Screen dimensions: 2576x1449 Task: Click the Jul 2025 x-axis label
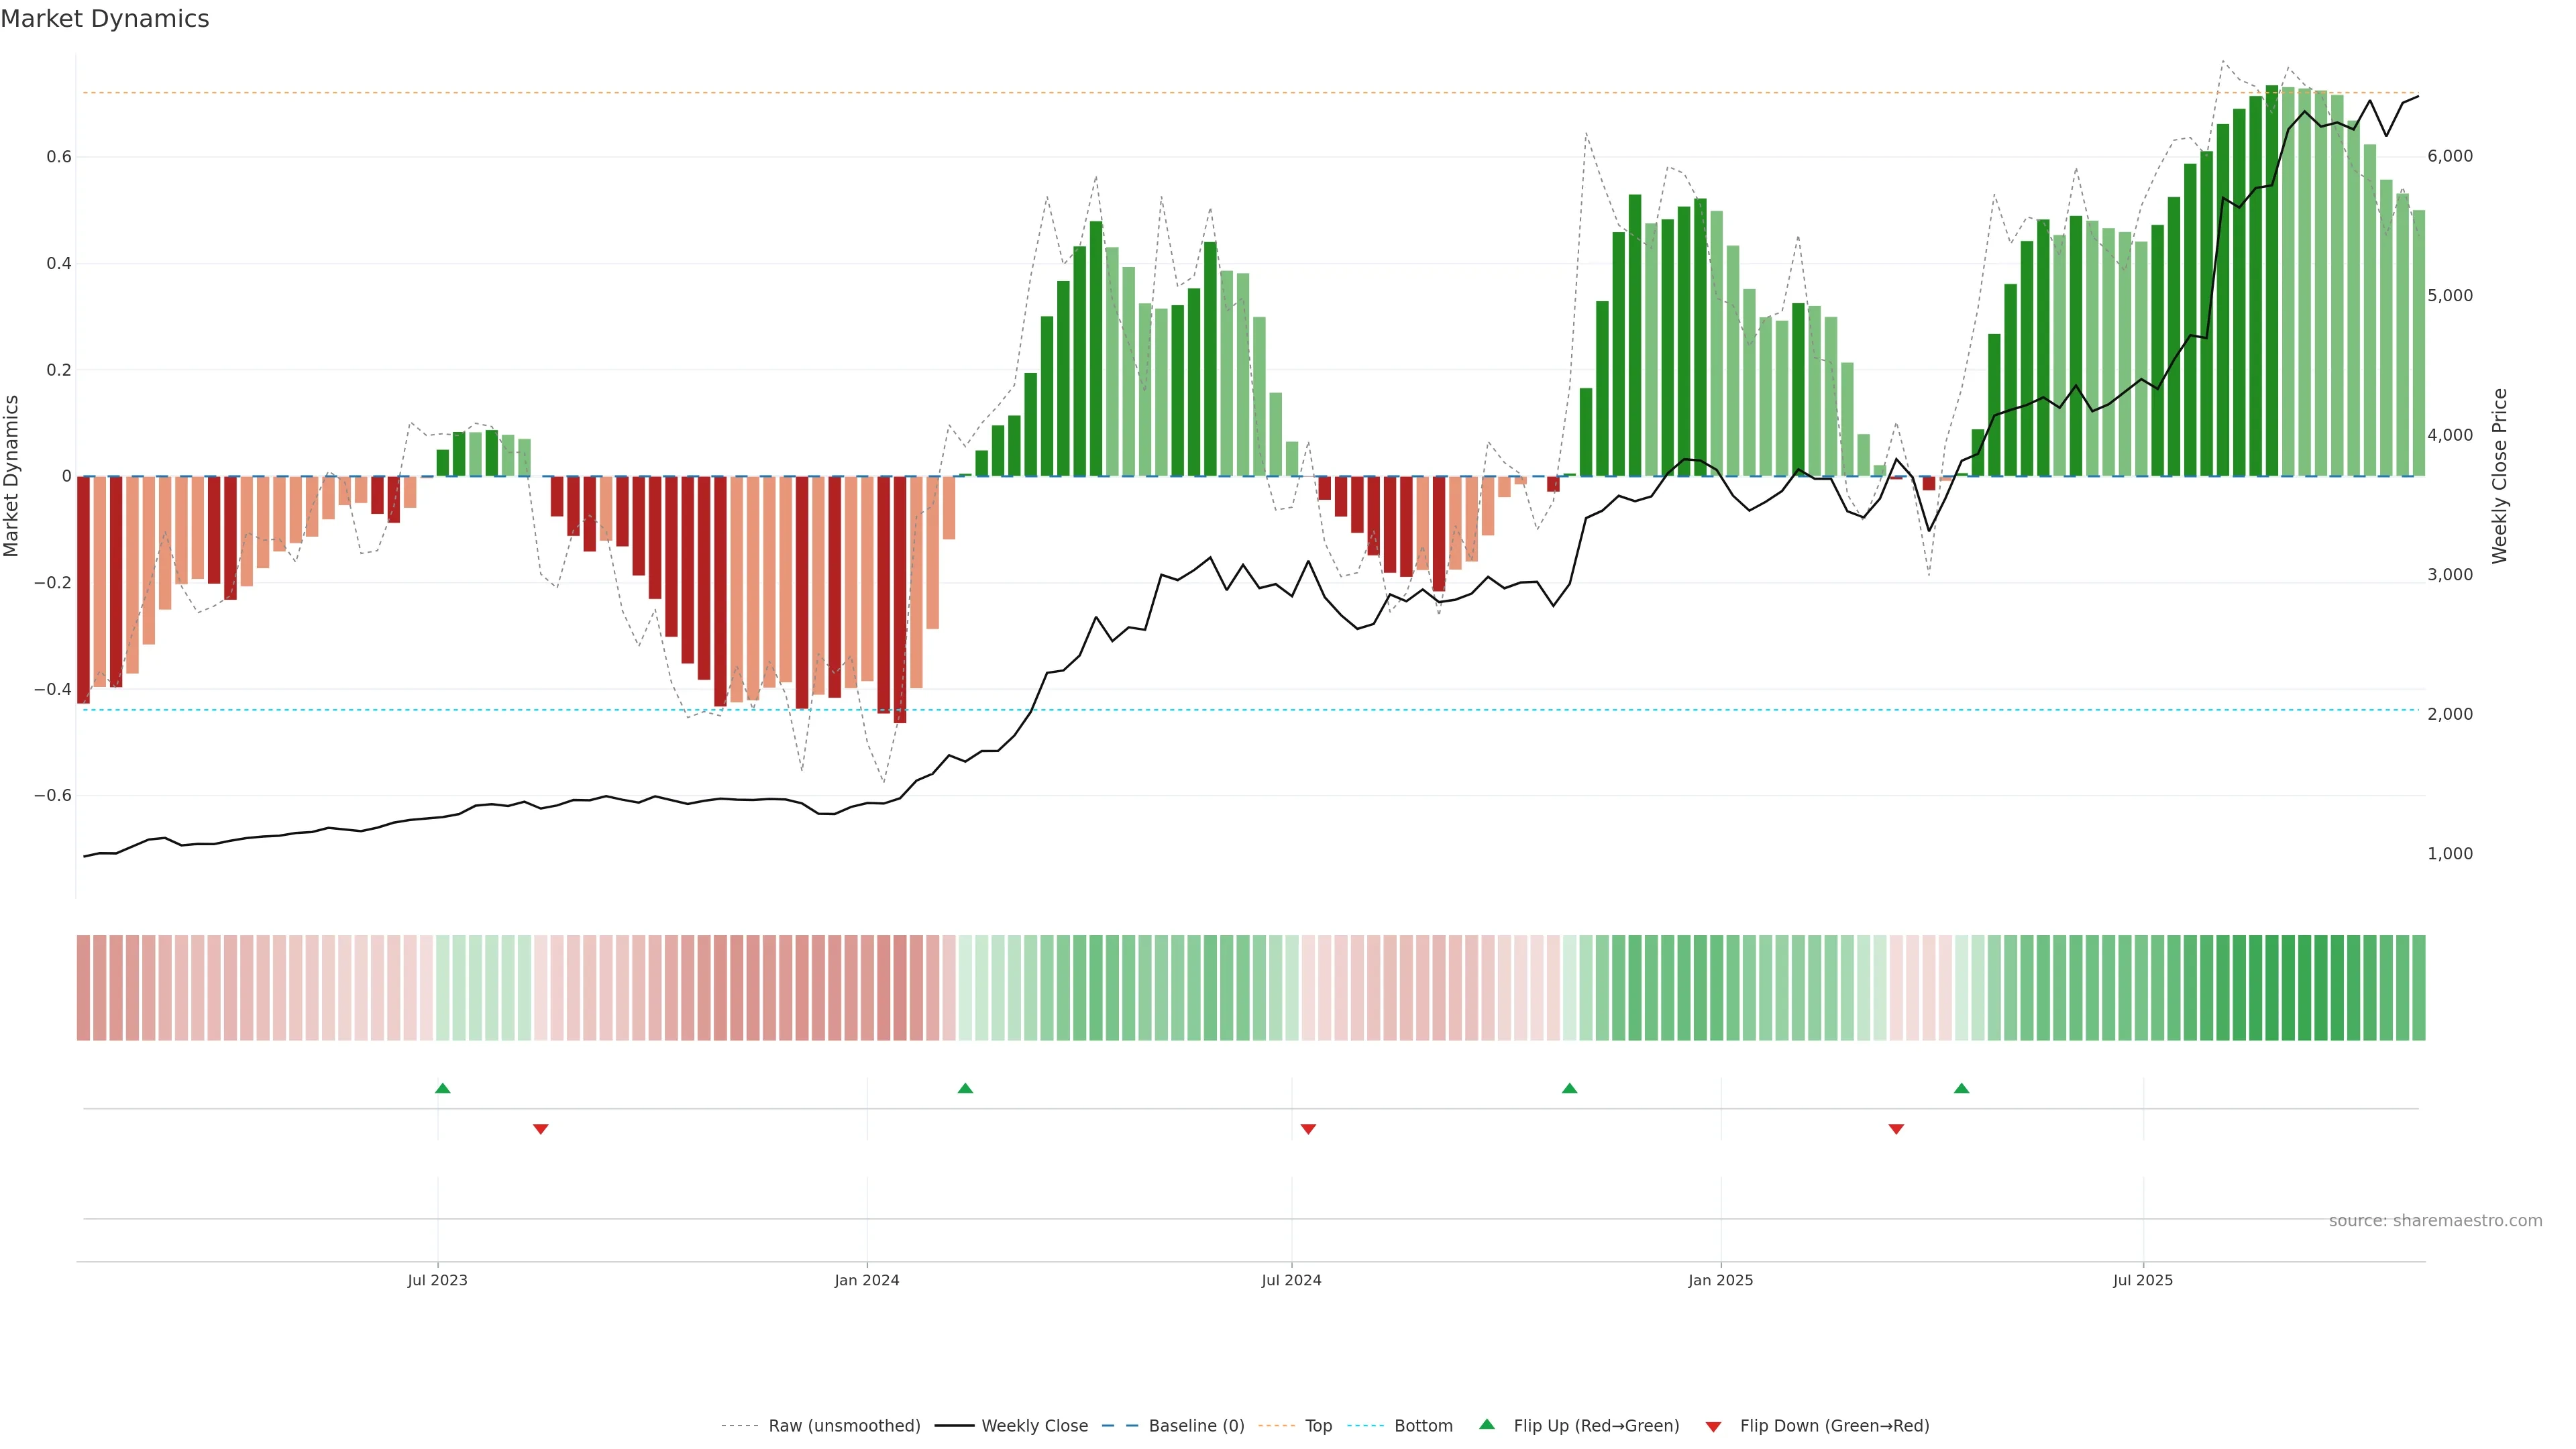[2143, 1280]
